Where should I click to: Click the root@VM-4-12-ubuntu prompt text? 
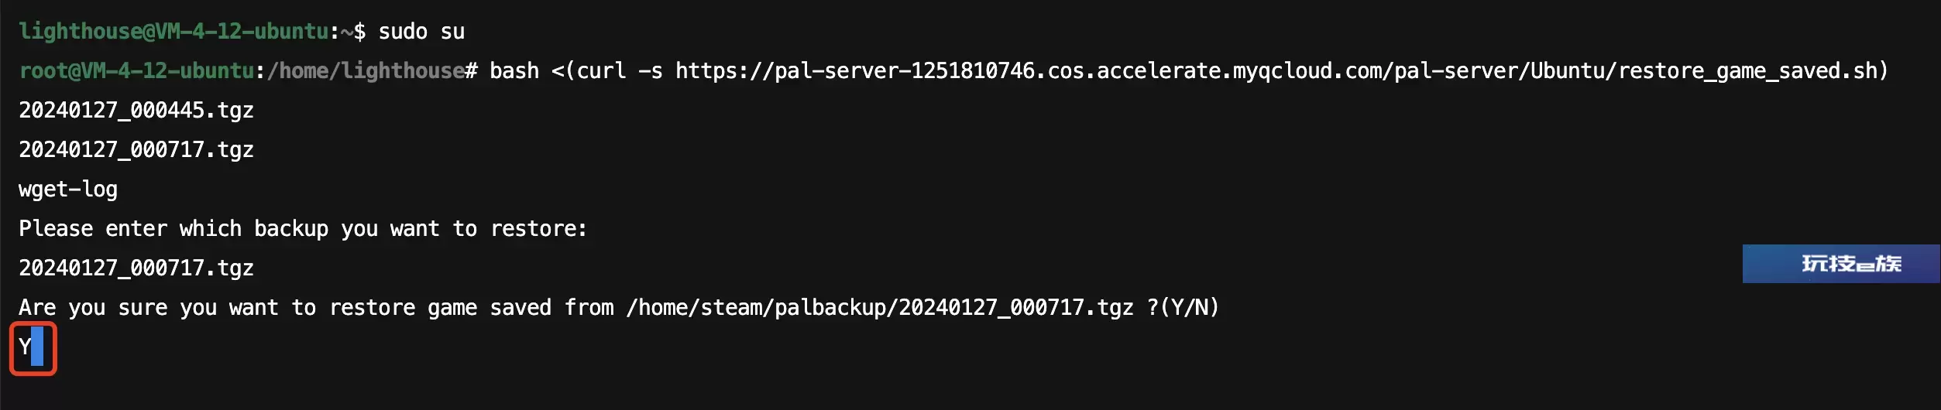136,71
